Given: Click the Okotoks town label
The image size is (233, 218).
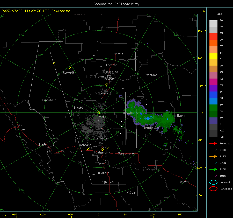Looking at the screenshot, I should point(104,173).
